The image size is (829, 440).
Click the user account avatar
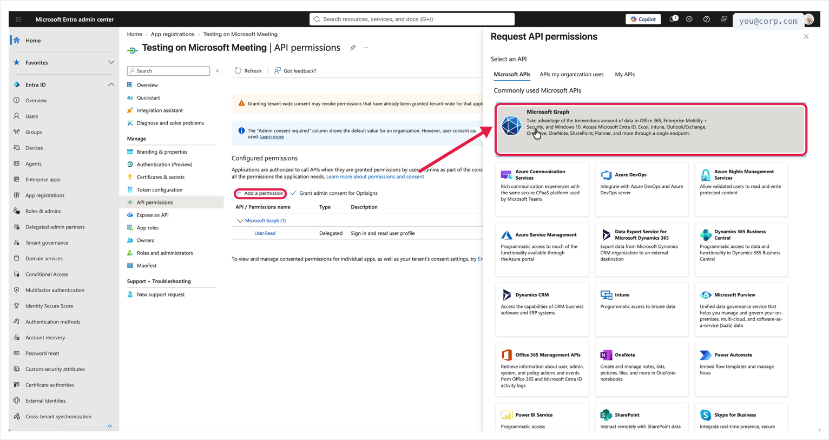(x=810, y=19)
